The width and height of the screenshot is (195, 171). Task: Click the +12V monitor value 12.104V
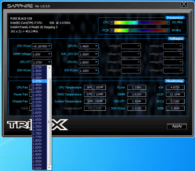coord(175,94)
